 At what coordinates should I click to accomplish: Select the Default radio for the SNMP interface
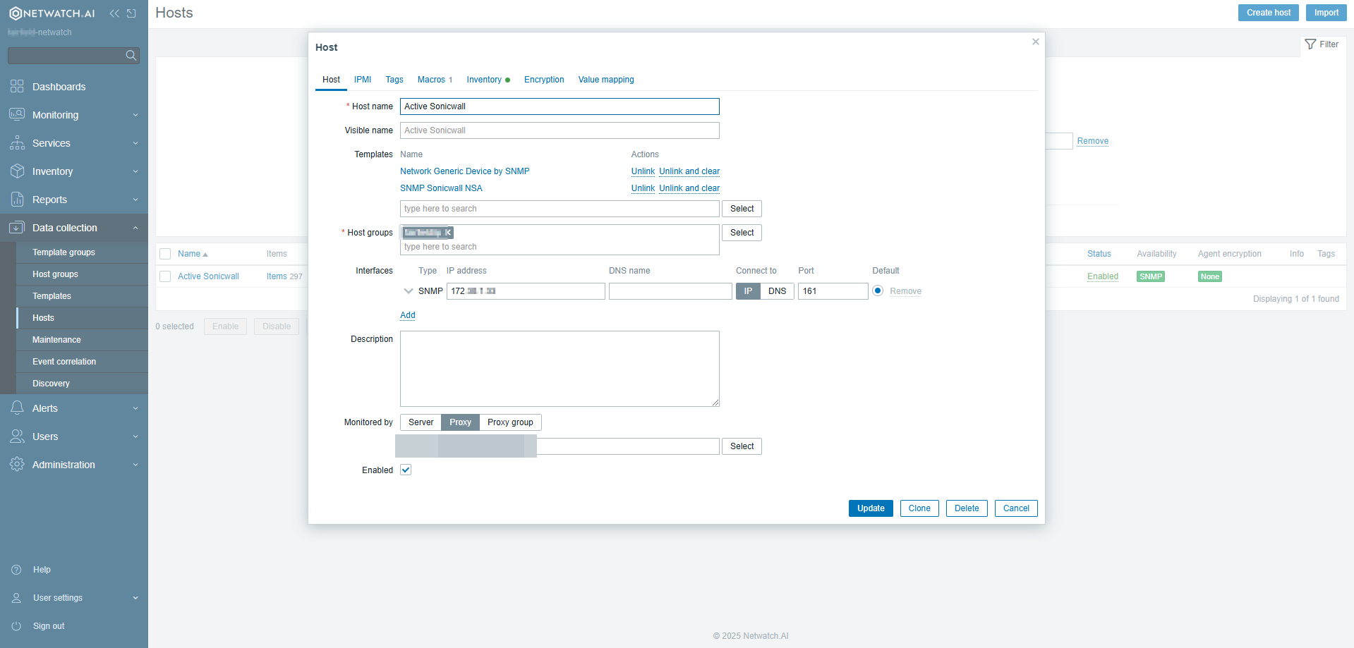click(877, 291)
